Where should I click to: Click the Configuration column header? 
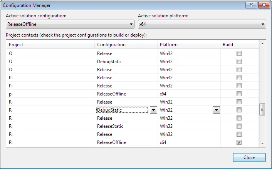126,45
